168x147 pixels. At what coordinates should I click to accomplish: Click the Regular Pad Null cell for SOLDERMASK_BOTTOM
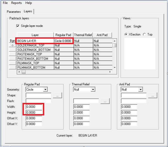tap(64, 50)
